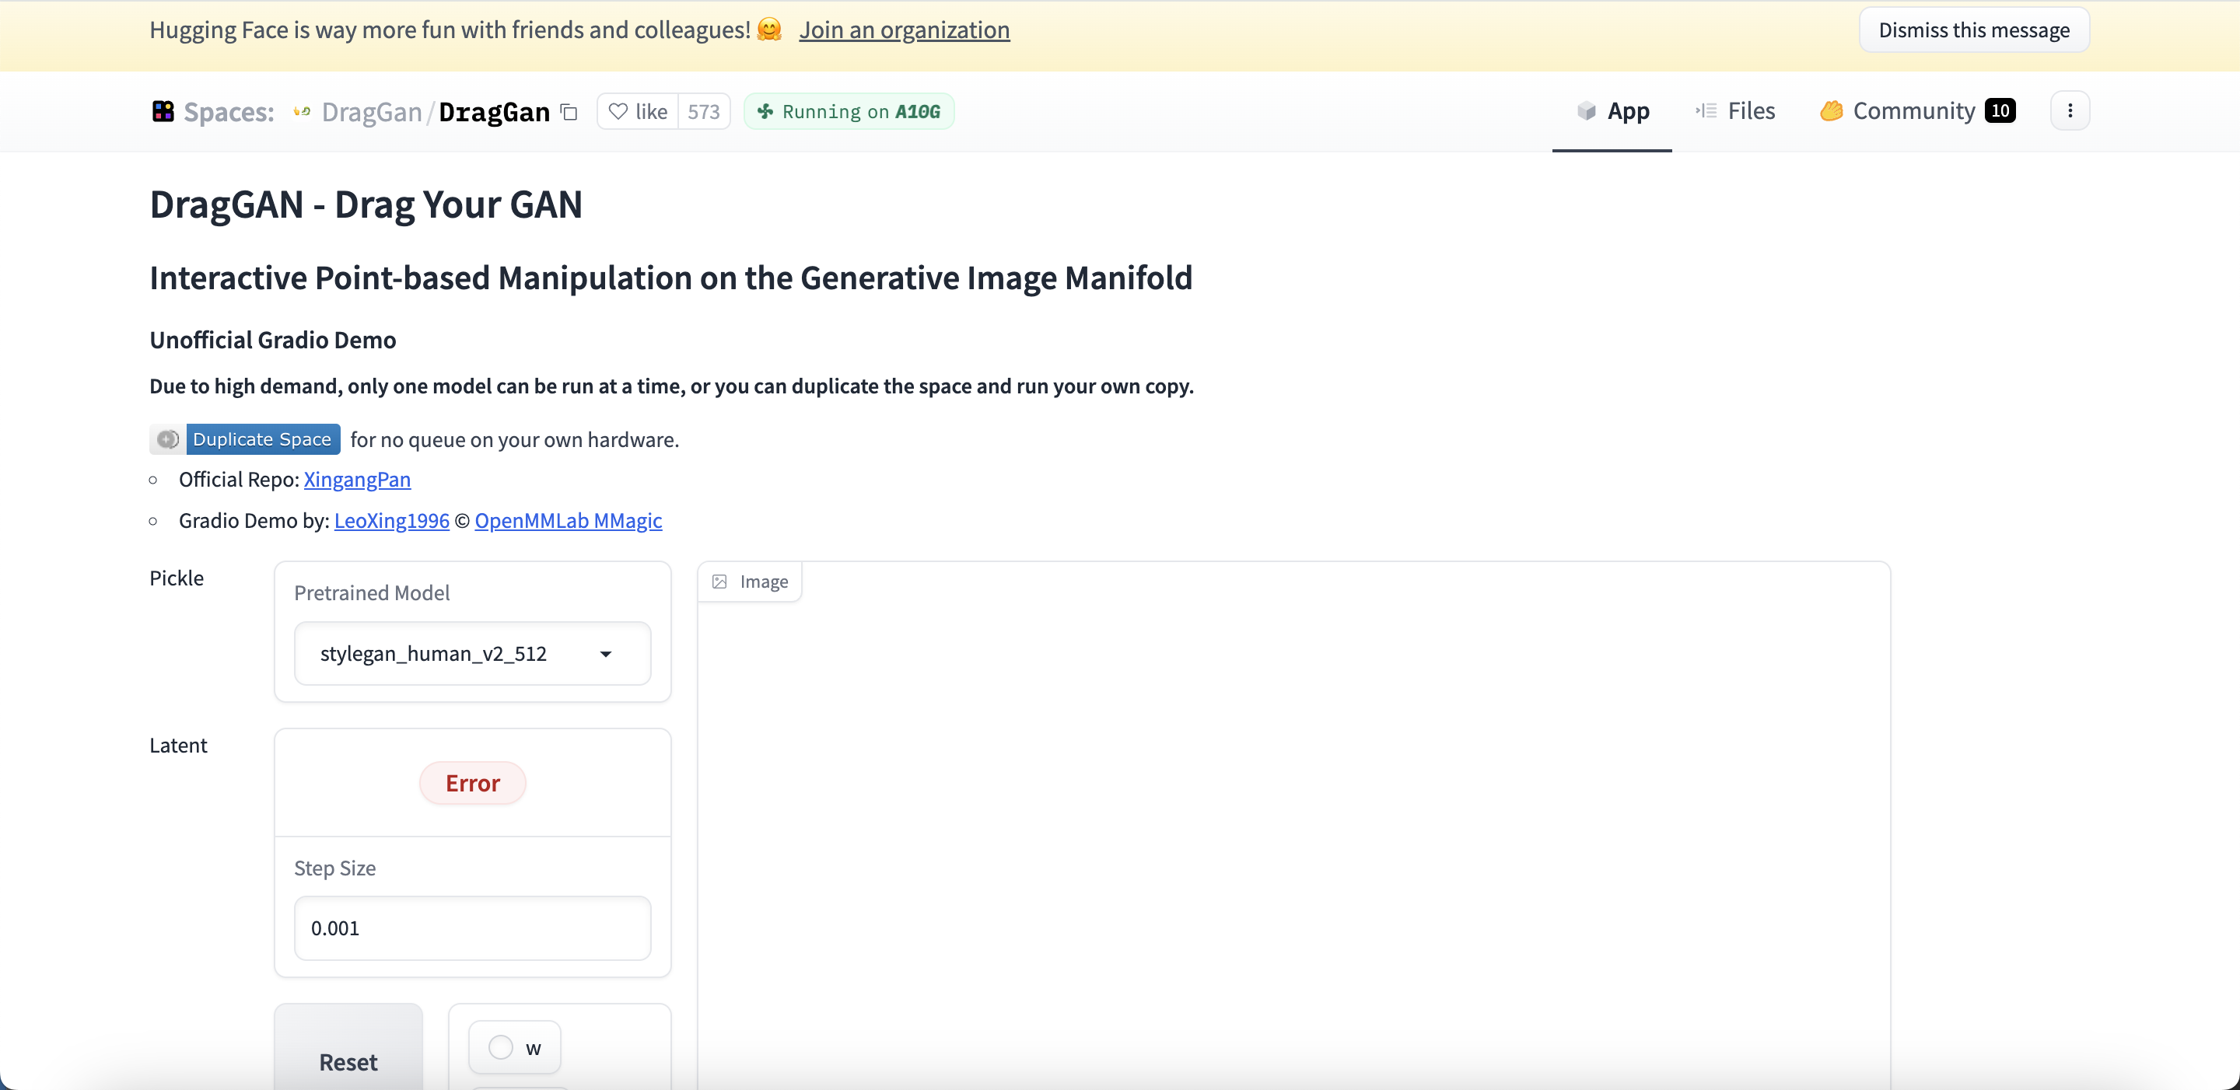Open the three-dot options menu
This screenshot has height=1090, width=2240.
(2070, 110)
